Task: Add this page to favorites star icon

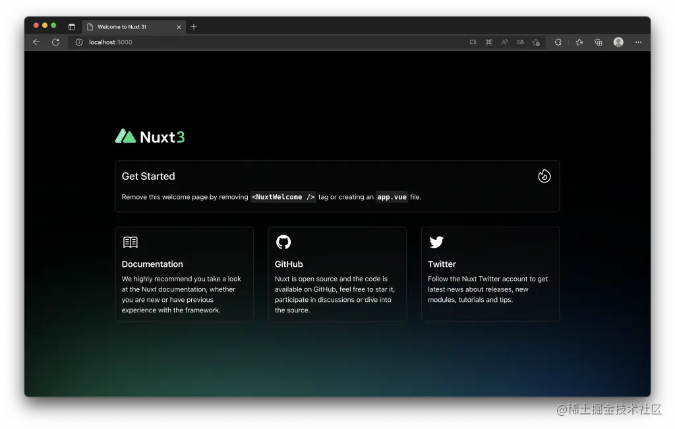Action: (536, 42)
